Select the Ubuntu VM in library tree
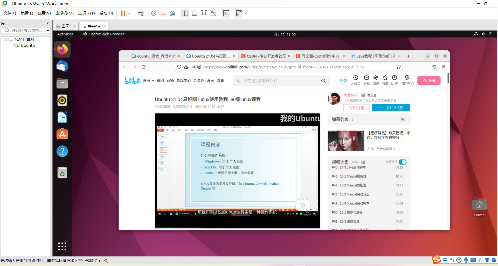This screenshot has height=266, width=498. pyautogui.click(x=28, y=45)
